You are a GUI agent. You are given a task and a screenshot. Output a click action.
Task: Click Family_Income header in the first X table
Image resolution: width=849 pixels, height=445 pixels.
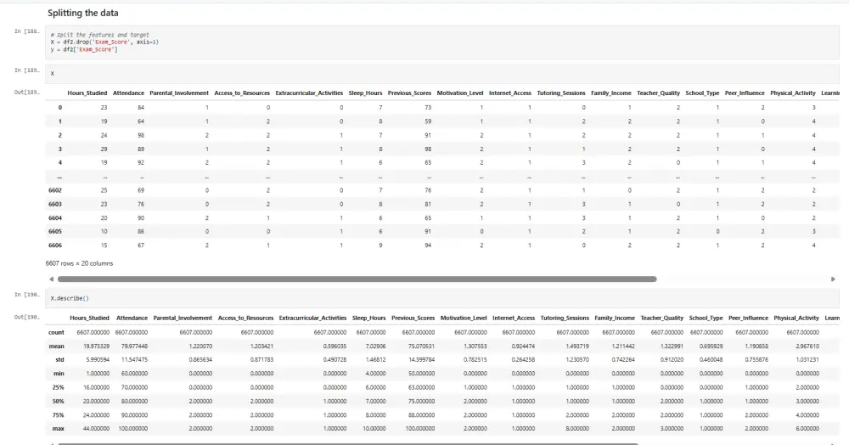(610, 93)
